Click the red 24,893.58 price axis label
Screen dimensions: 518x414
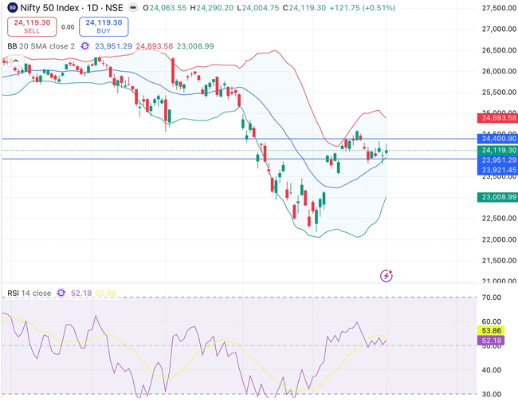(x=497, y=118)
